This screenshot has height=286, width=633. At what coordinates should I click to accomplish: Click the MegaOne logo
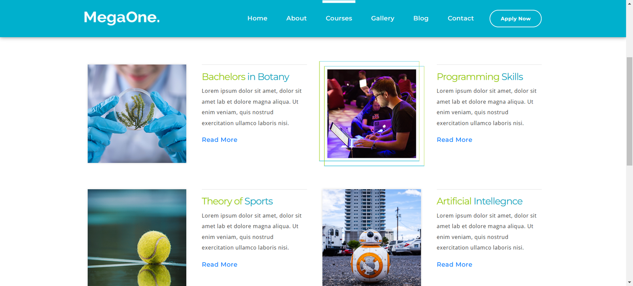(122, 18)
